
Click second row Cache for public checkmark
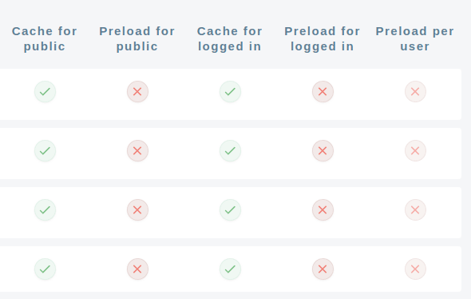[x=45, y=151]
